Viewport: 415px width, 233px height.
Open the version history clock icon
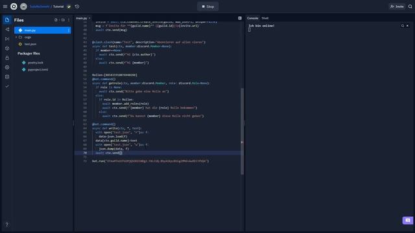pyautogui.click(x=77, y=6)
